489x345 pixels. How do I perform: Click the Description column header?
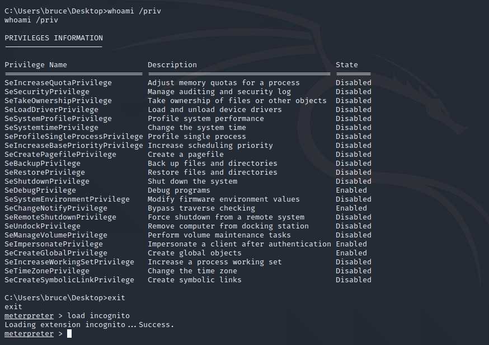point(172,65)
